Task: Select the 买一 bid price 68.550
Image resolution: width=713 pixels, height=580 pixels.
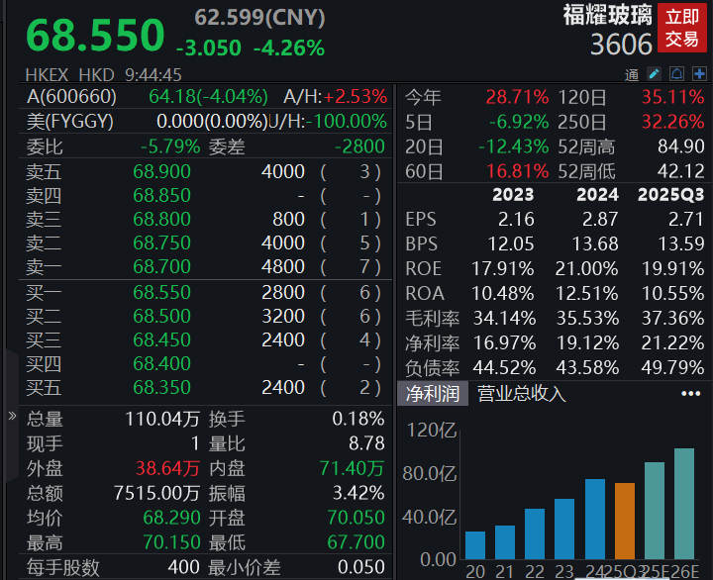Action: [x=161, y=292]
